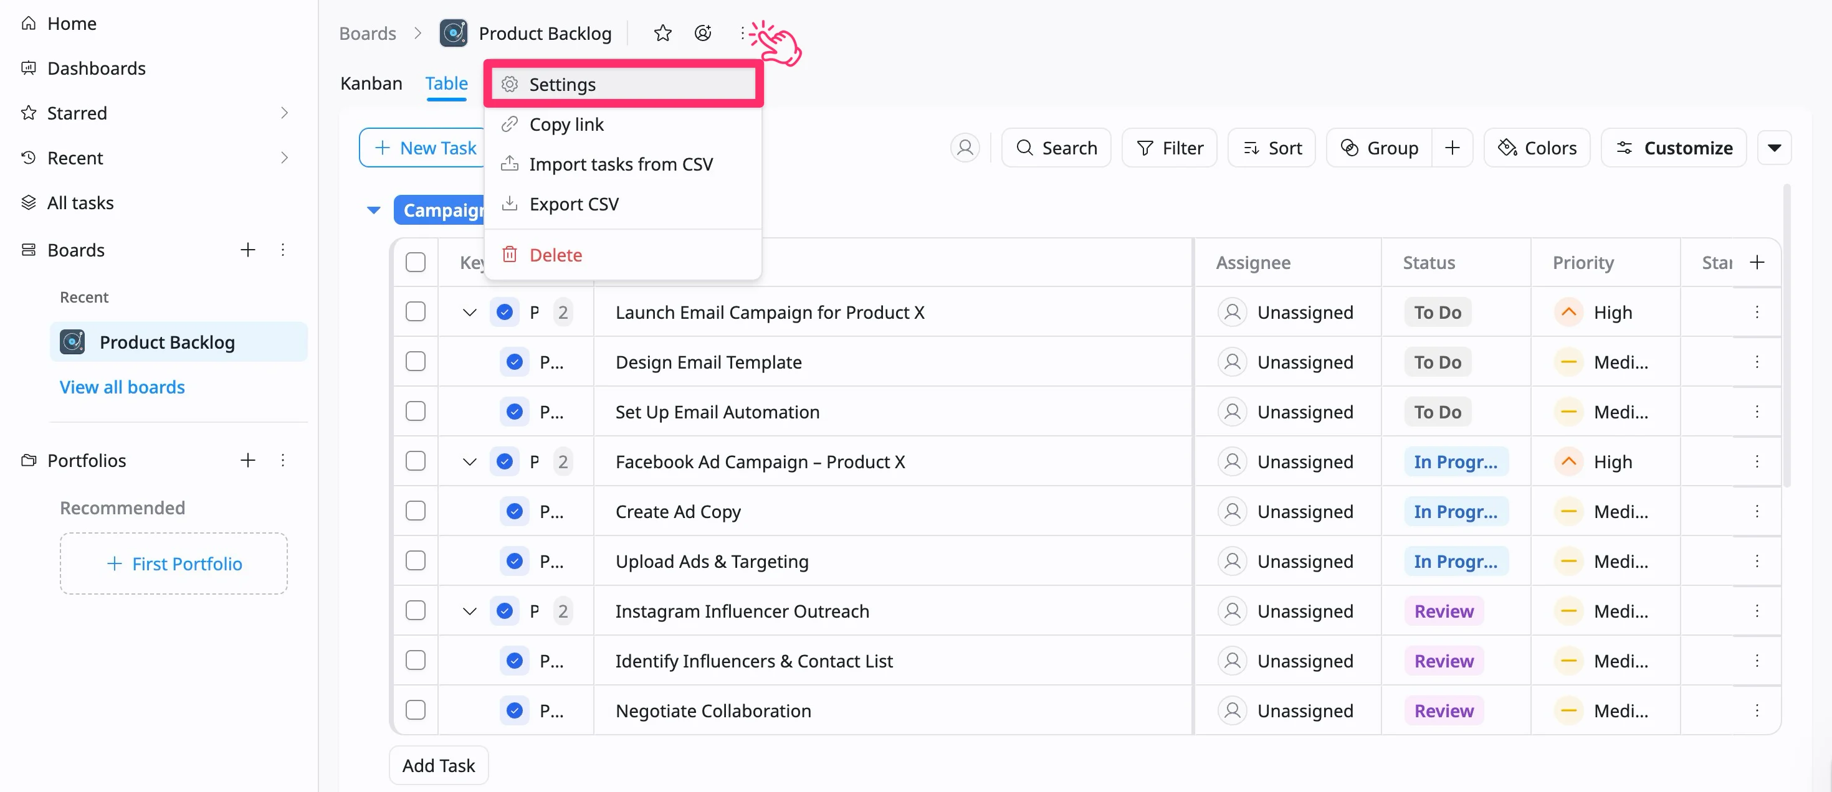This screenshot has height=792, width=1832.
Task: Add another grouping with plus next to Group
Action: pyautogui.click(x=1453, y=148)
